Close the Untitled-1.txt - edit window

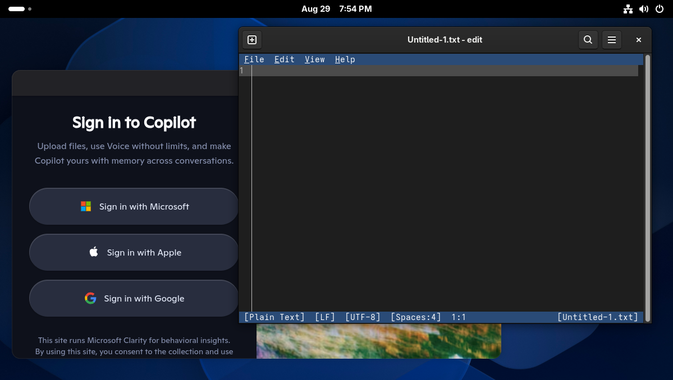click(x=639, y=40)
